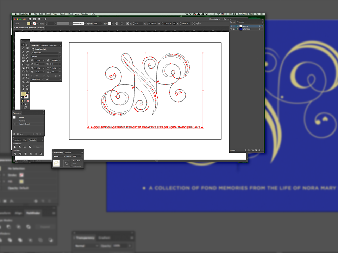Select the Direct Selection tool
The width and height of the screenshot is (338, 253).
point(27,45)
